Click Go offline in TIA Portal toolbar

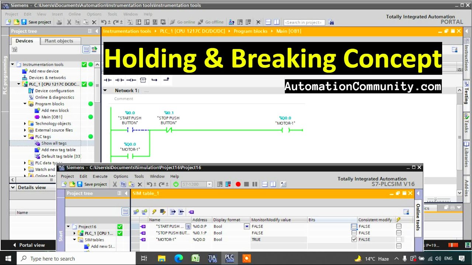pos(211,22)
